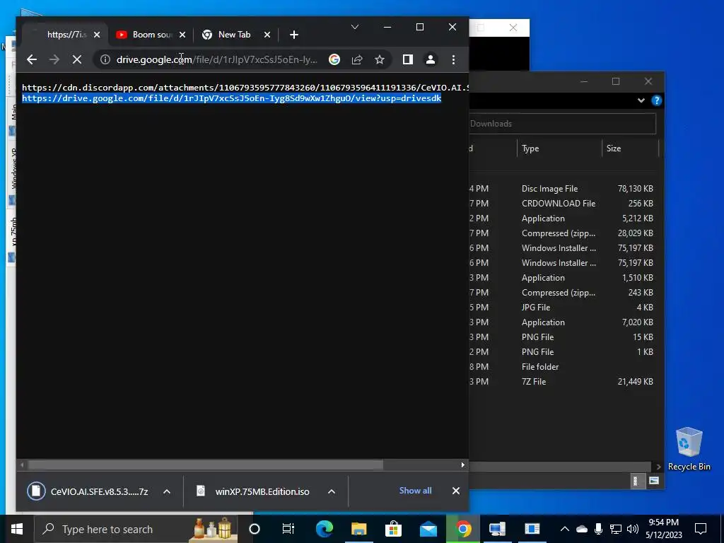The image size is (724, 543).
Task: Close the New Tab tab
Action: point(267,35)
